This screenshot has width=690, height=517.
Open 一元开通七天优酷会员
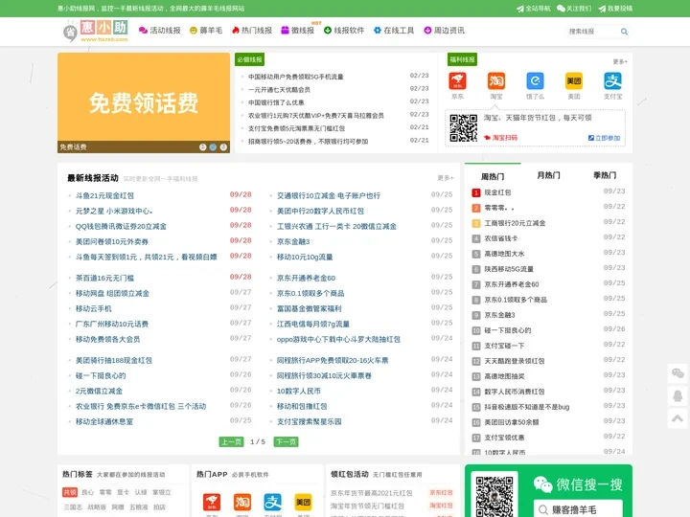coord(279,90)
